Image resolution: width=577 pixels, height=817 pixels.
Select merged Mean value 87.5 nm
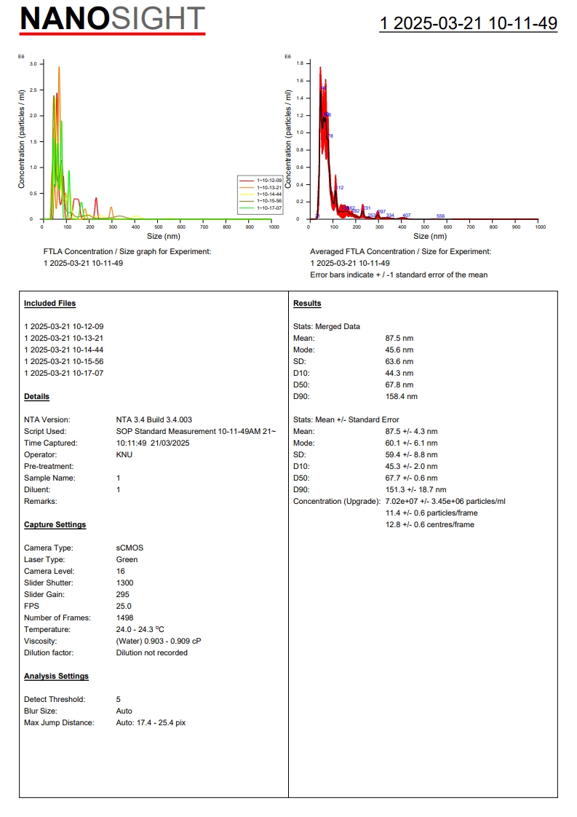399,338
